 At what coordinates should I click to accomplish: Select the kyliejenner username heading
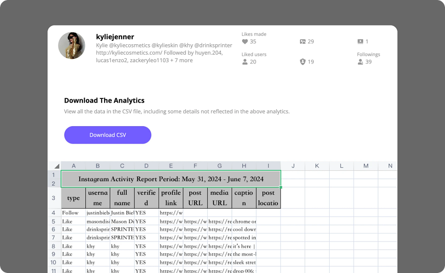(115, 37)
